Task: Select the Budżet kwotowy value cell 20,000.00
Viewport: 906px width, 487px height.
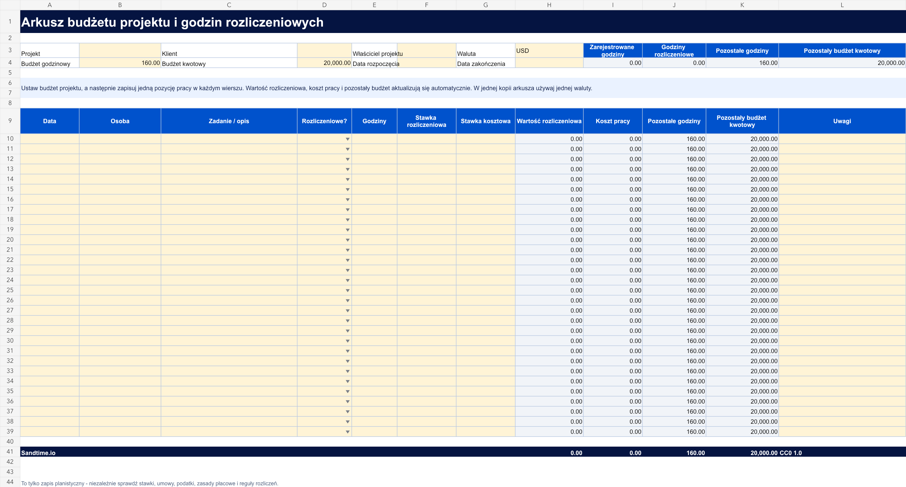Action: (x=324, y=63)
